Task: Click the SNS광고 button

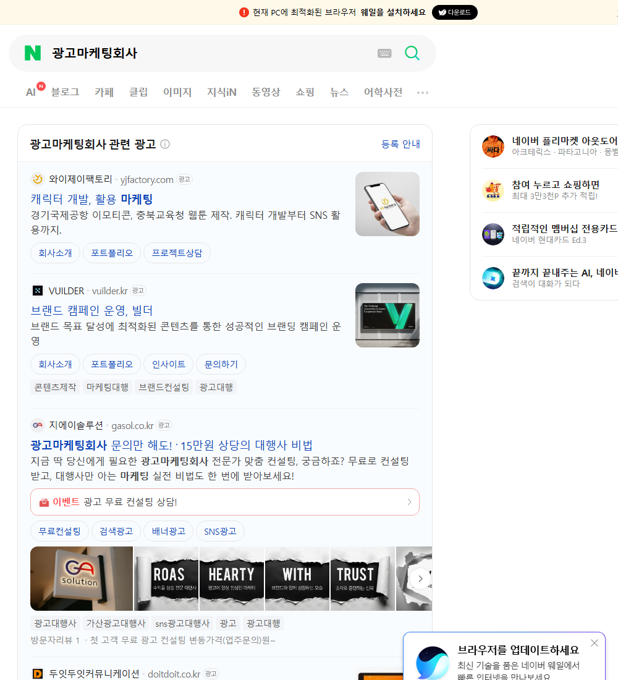Action: tap(220, 531)
